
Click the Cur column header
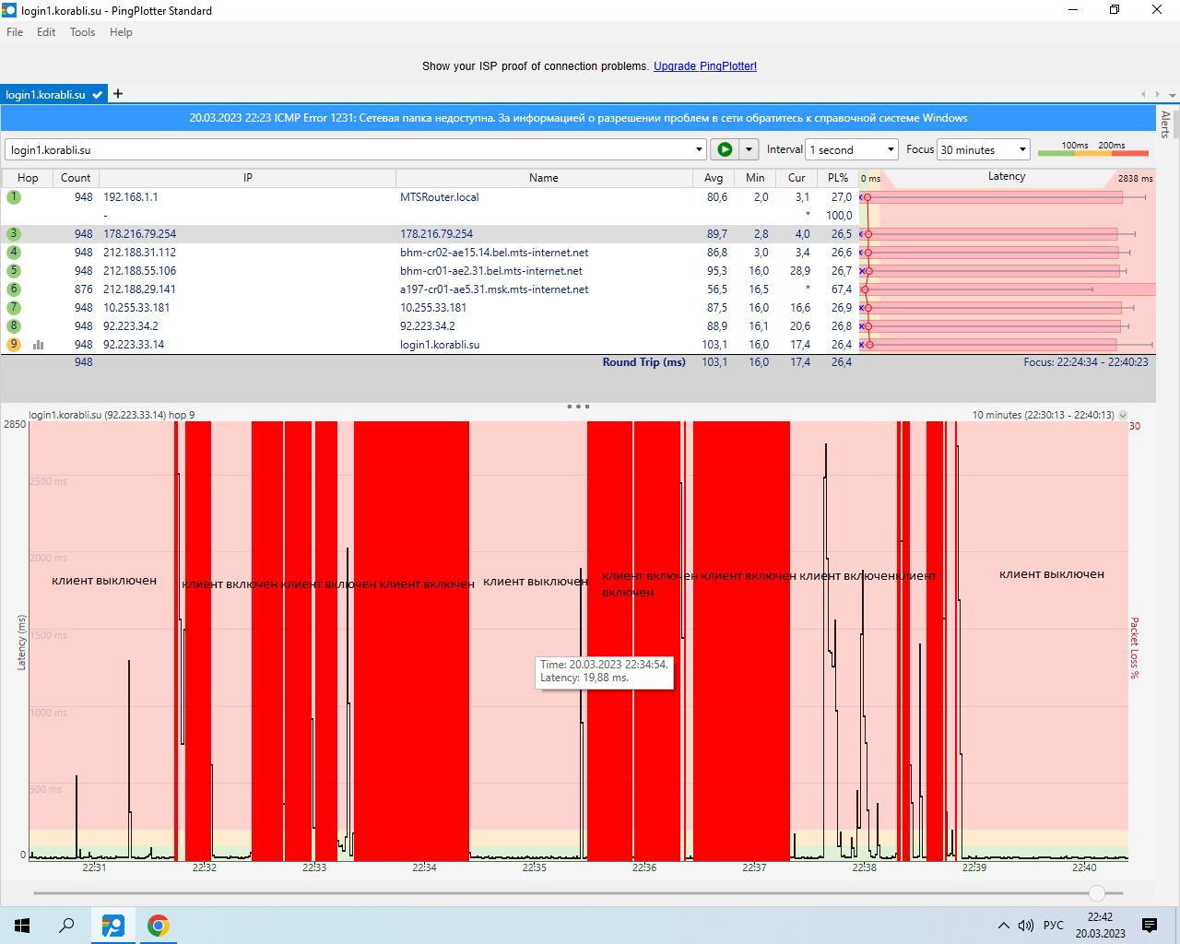pyautogui.click(x=796, y=178)
